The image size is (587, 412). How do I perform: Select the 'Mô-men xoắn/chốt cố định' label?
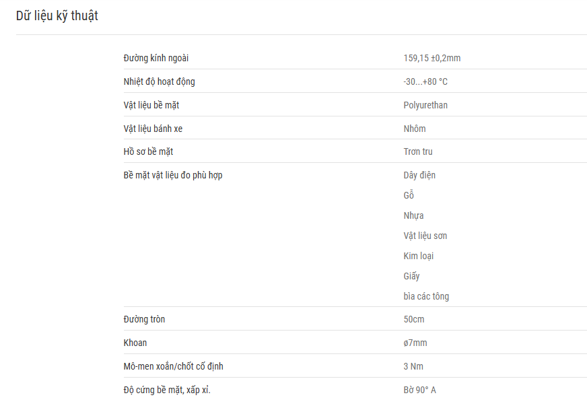coord(173,366)
